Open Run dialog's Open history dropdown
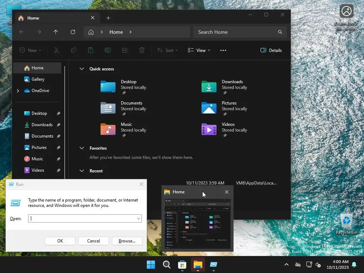Viewport: 364px width, 273px height. pyautogui.click(x=138, y=219)
